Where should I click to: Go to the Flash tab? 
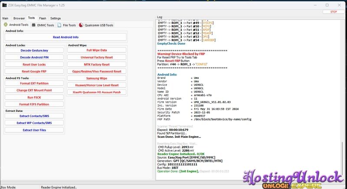tap(43, 18)
